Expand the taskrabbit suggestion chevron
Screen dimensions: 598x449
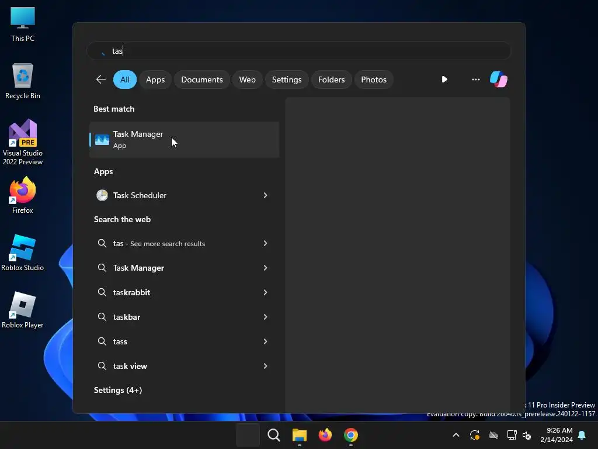266,292
